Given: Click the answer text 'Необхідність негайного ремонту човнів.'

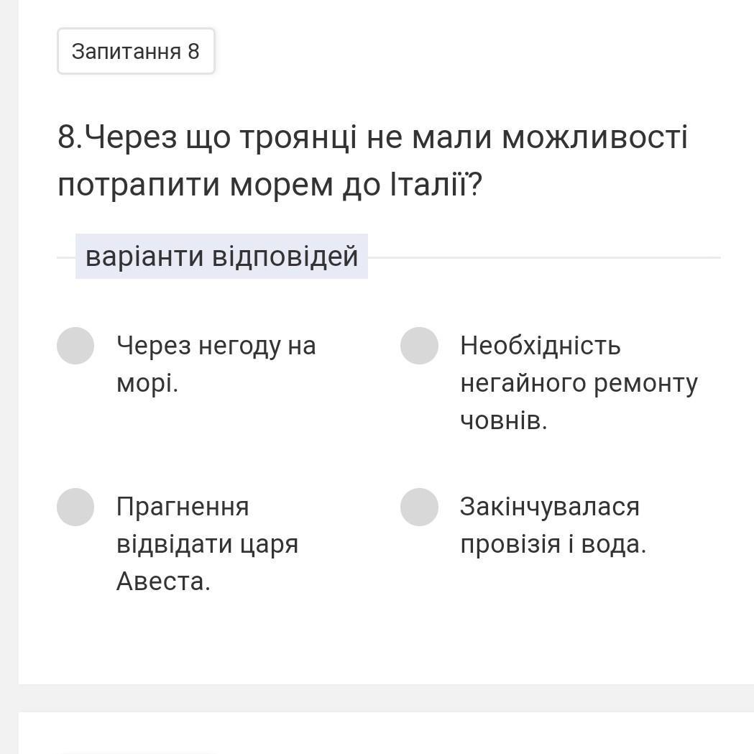Looking at the screenshot, I should [x=579, y=383].
